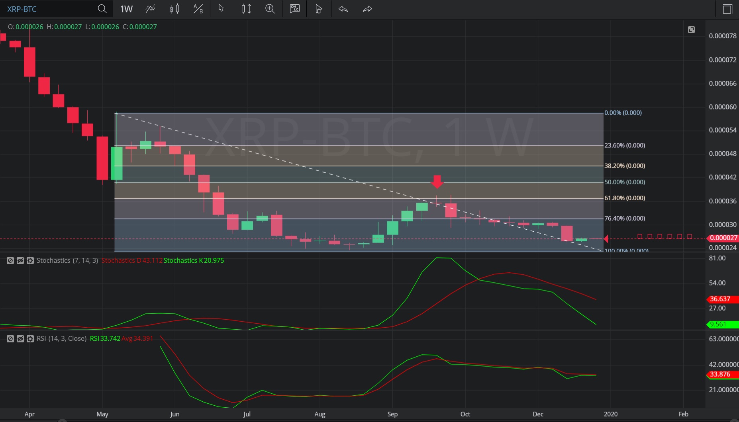Hide the Stochastics indicator with eye icon
This screenshot has height=422, width=739.
point(20,260)
